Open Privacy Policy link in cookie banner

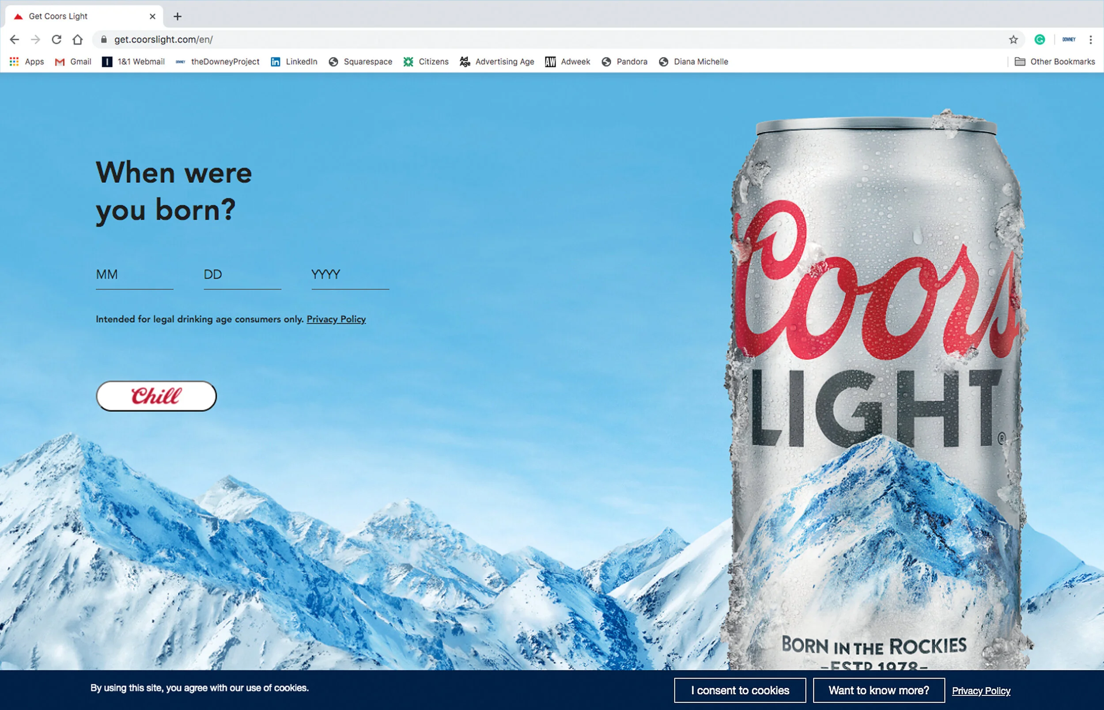[981, 691]
